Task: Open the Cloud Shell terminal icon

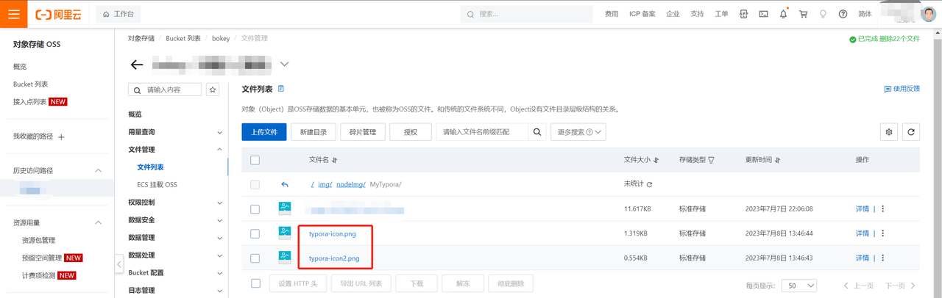Action: (764, 14)
